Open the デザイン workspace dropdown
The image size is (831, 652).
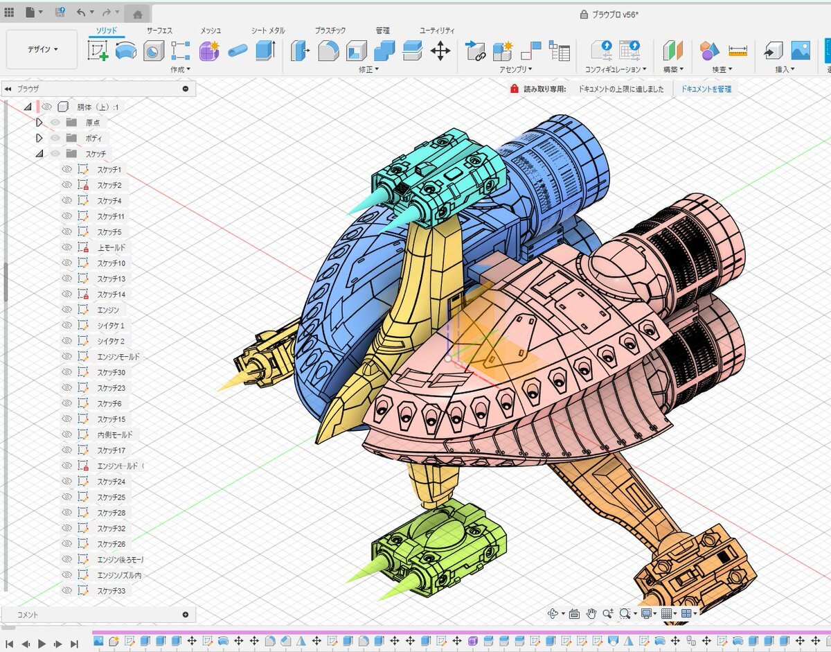tap(42, 49)
